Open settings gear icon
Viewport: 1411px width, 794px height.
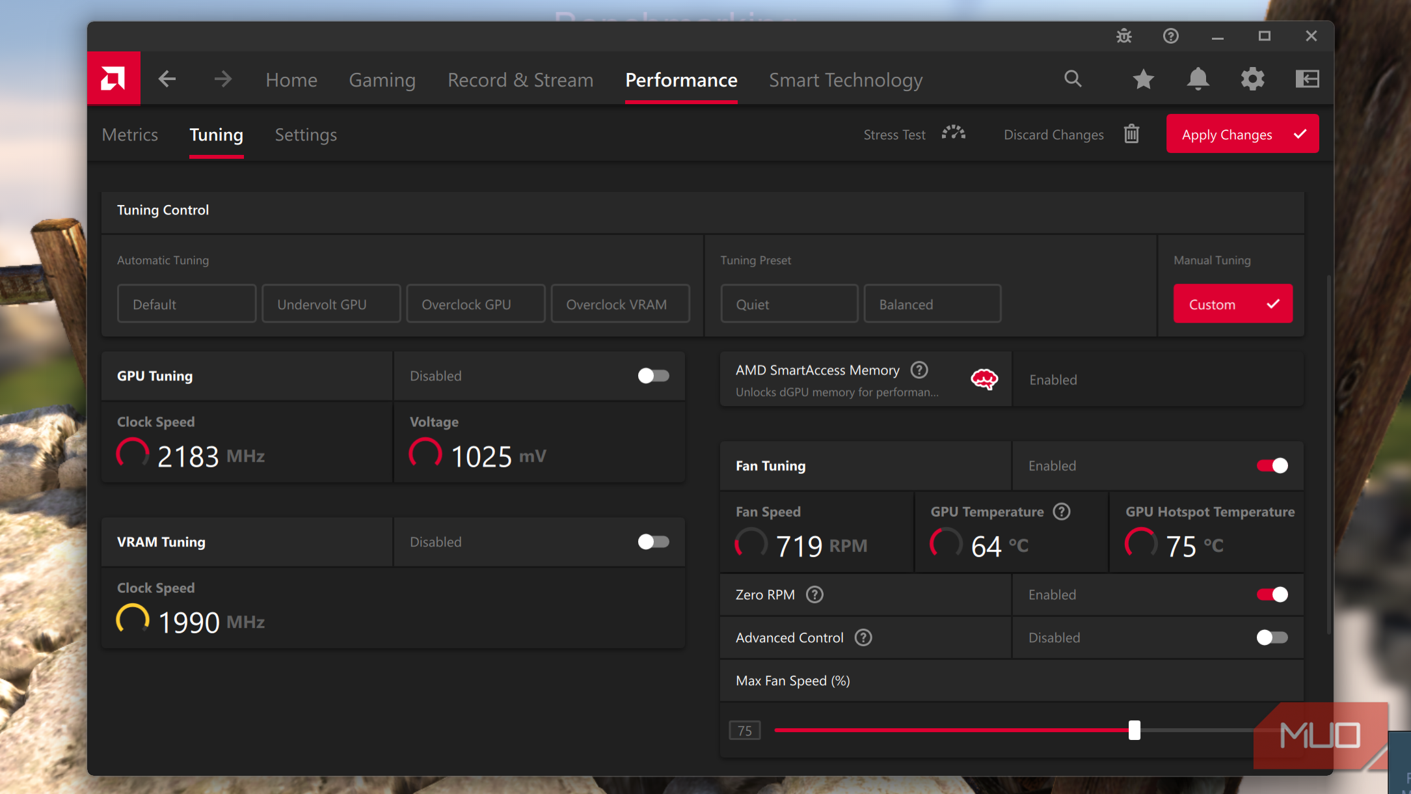click(x=1252, y=79)
